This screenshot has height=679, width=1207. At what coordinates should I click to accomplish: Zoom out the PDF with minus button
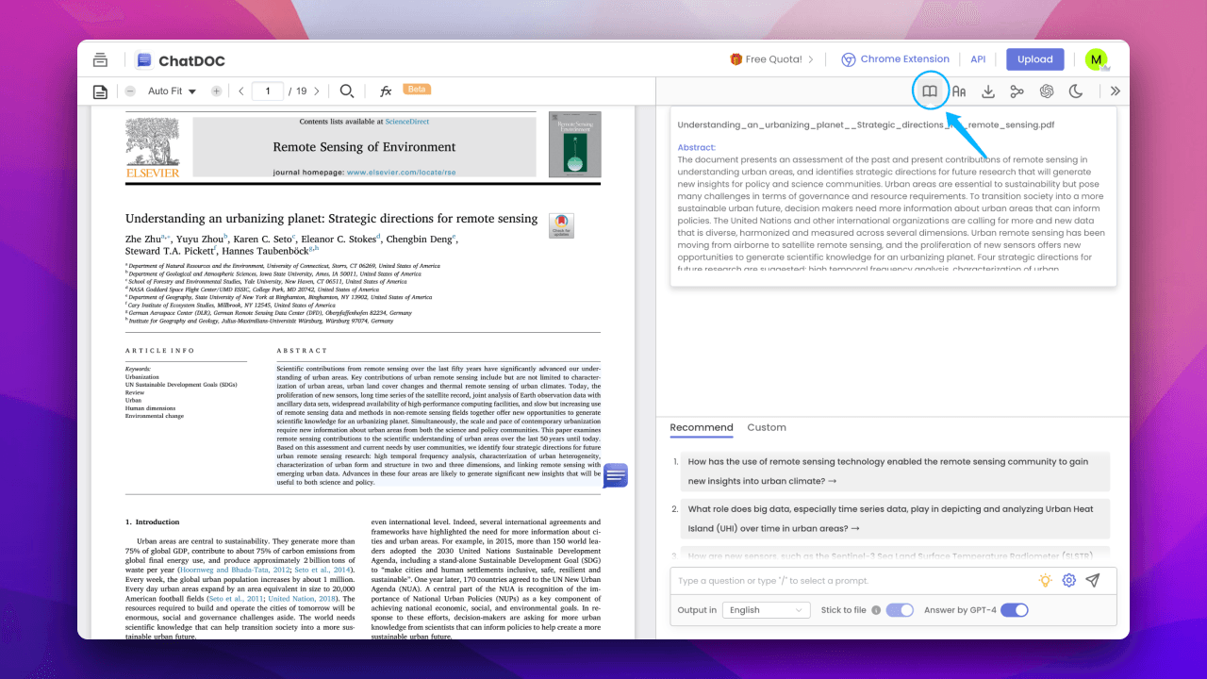(x=130, y=91)
